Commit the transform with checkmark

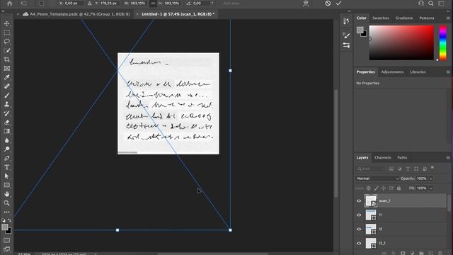(x=338, y=3)
